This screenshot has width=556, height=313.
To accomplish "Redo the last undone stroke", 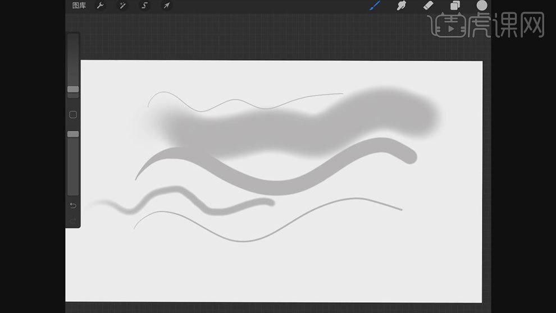I will (73, 222).
